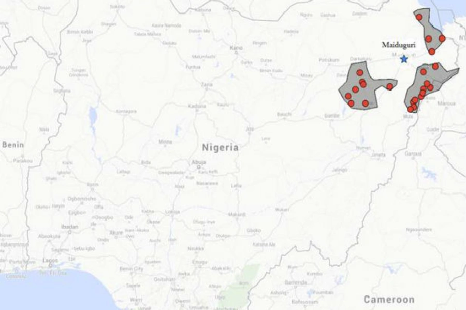Click the Nigeria country label
Screen dimensions: 466x310
tap(220, 147)
